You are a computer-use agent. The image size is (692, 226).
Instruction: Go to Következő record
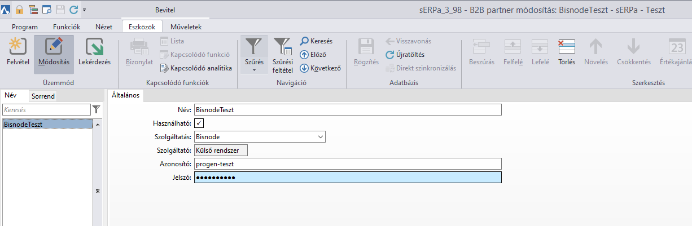click(304, 68)
